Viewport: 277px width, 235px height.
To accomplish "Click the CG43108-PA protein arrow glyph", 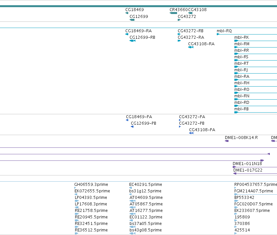I will (191, 133).
